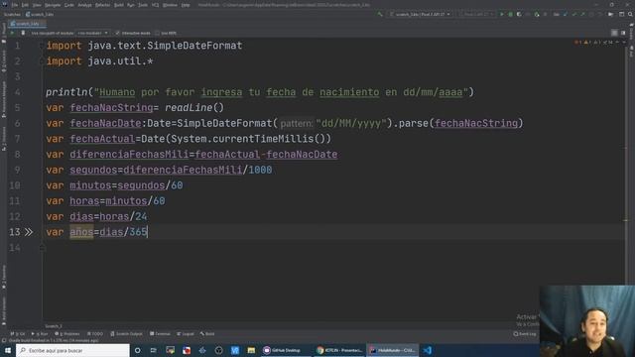Open the device selector dropdown
The width and height of the screenshot is (635, 357).
tap(476, 14)
